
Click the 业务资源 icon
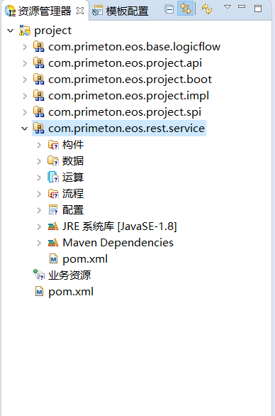click(39, 275)
